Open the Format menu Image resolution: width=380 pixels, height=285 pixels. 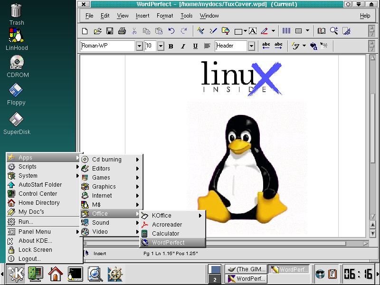(165, 16)
